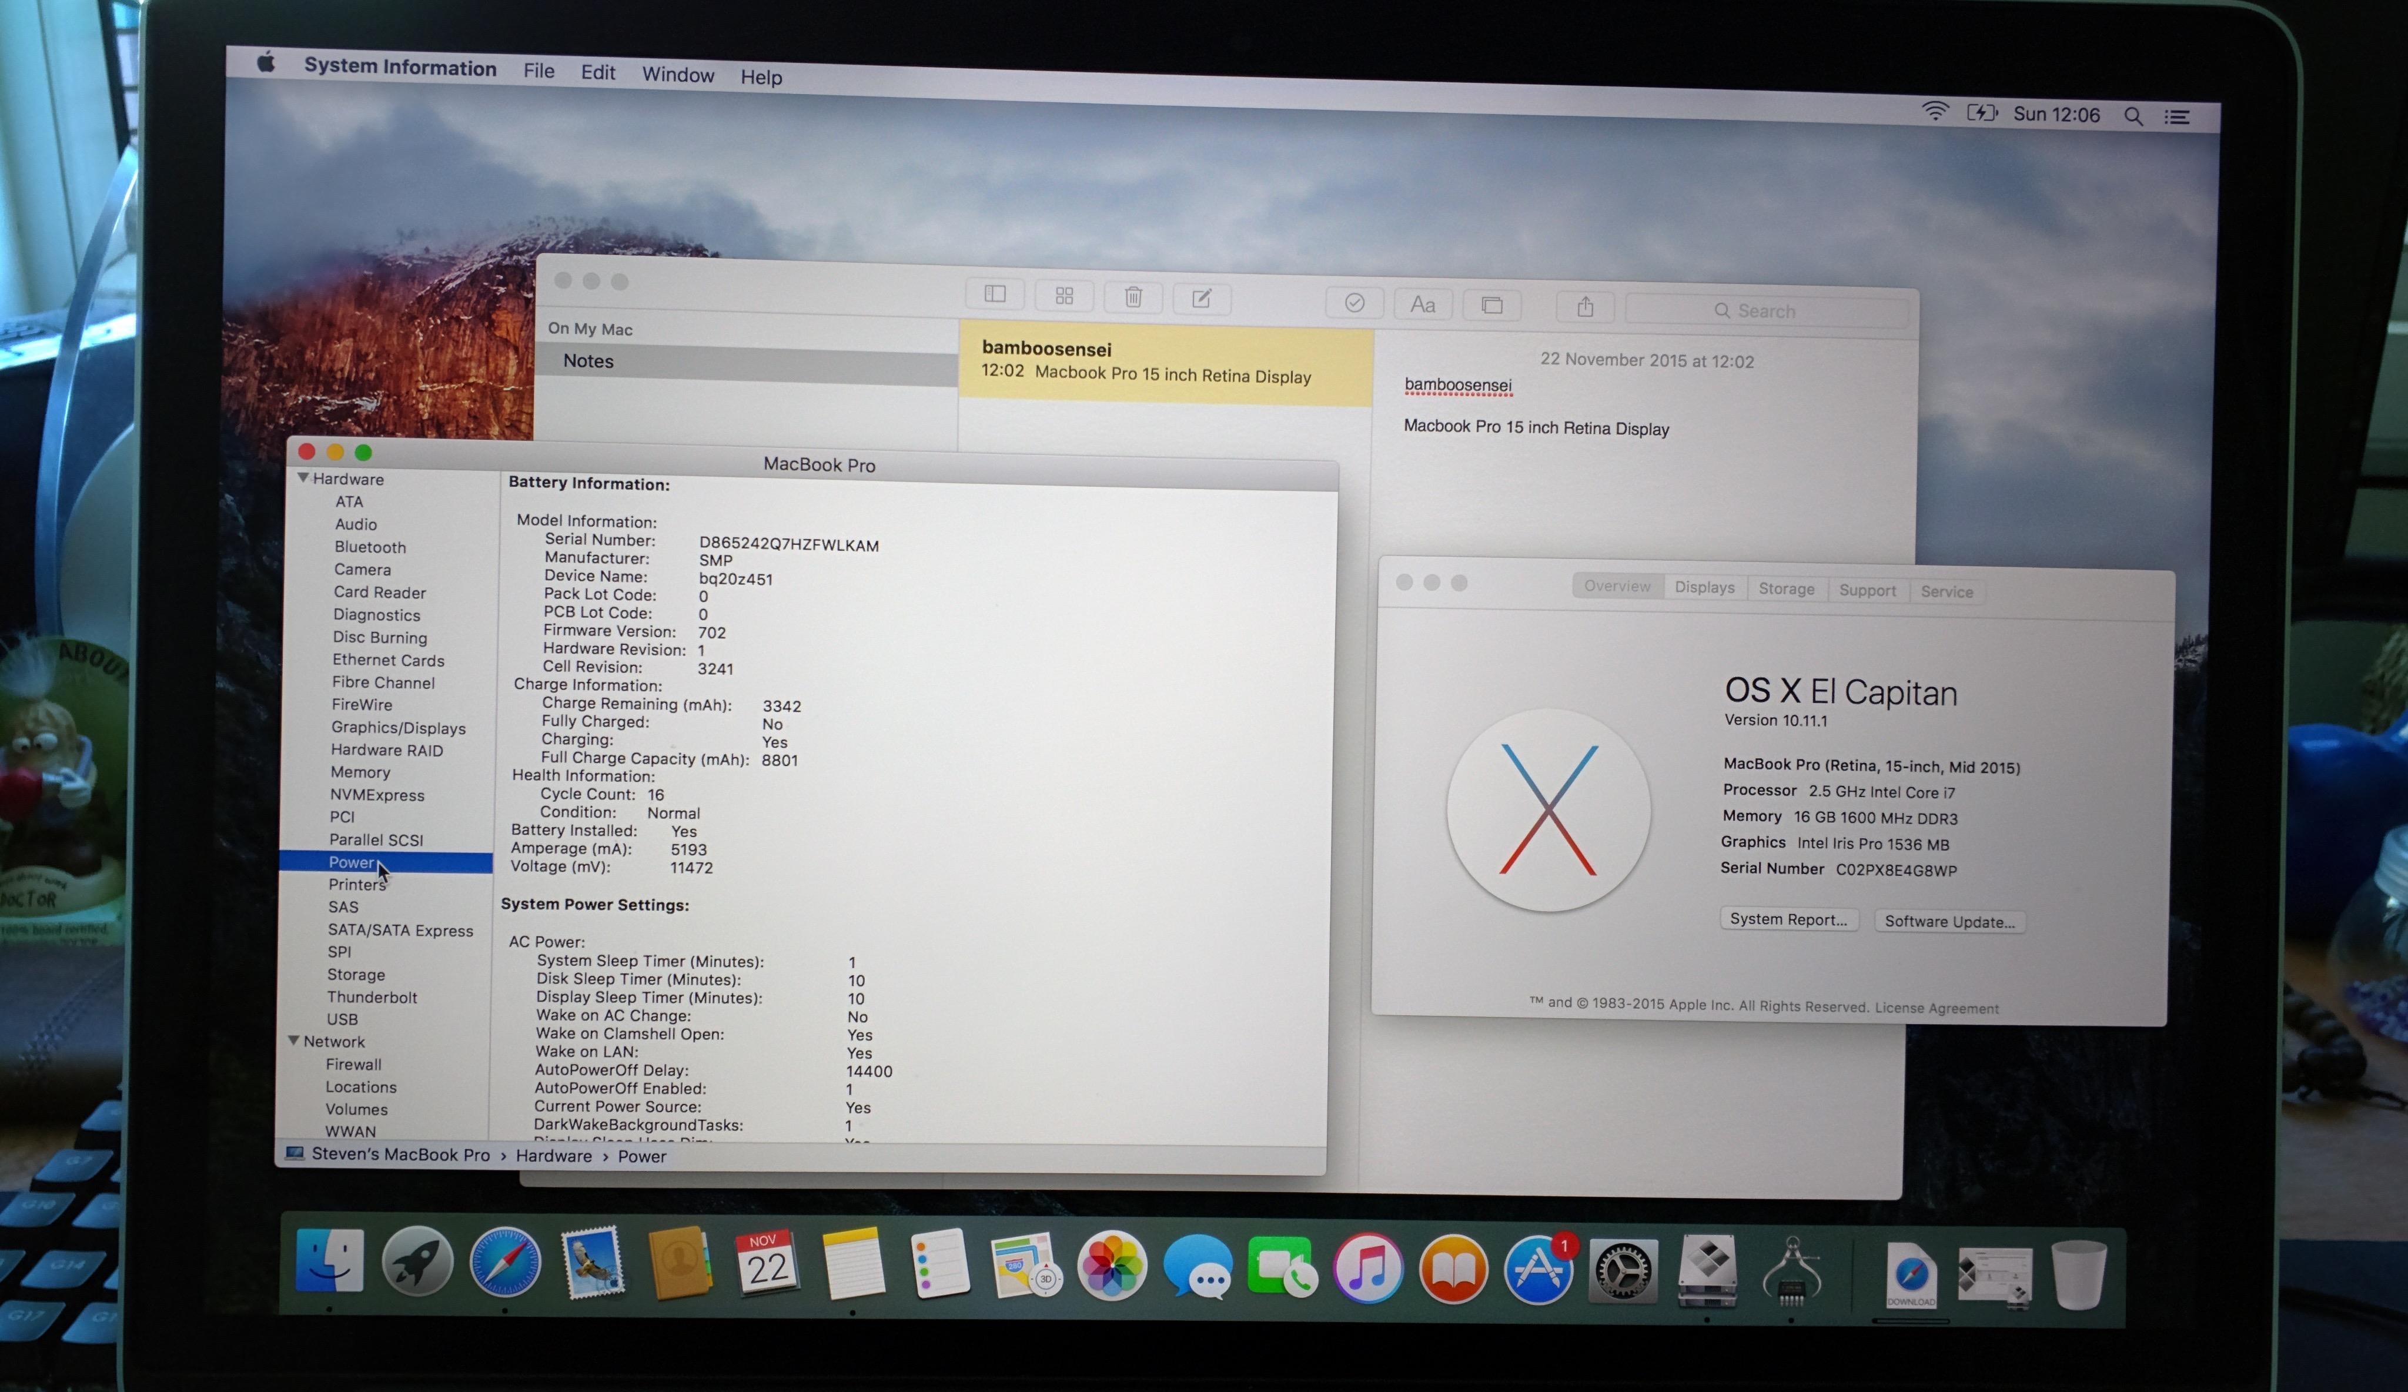Open the battery status menu icon
Screen dimensions: 2408x1392
coord(1983,113)
